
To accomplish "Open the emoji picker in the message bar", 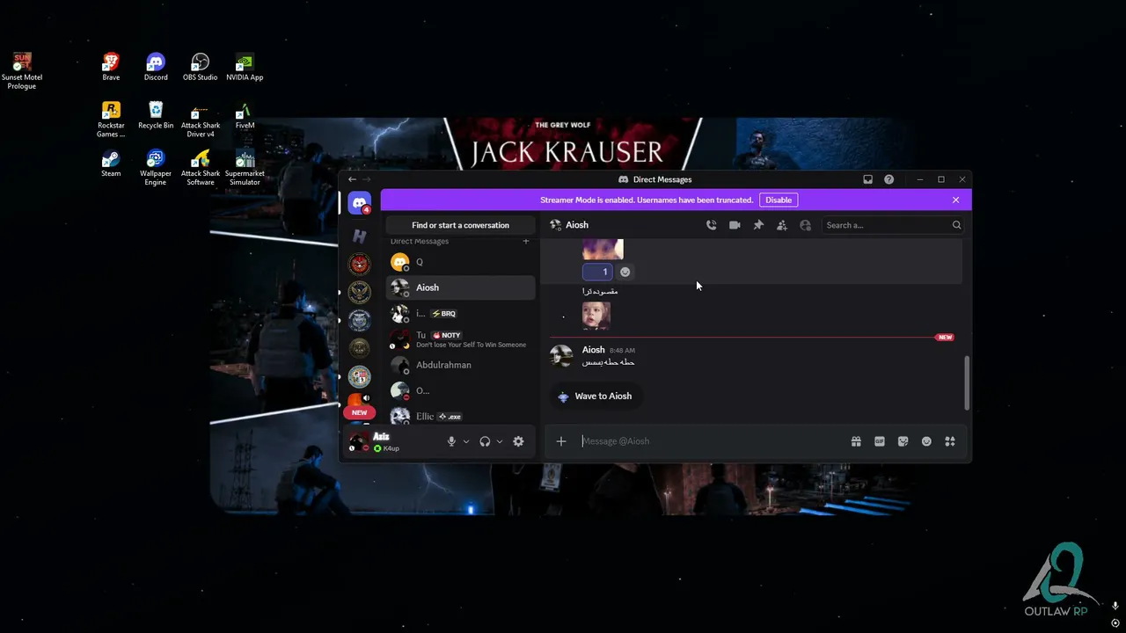I will (x=926, y=441).
